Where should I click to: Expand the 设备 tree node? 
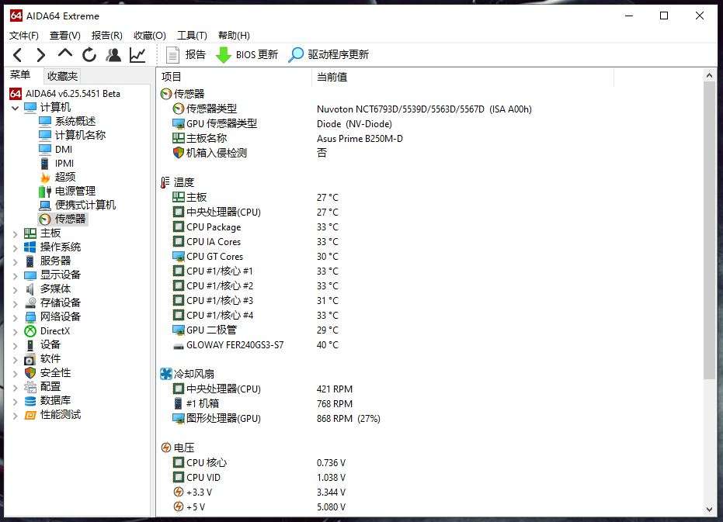point(16,345)
